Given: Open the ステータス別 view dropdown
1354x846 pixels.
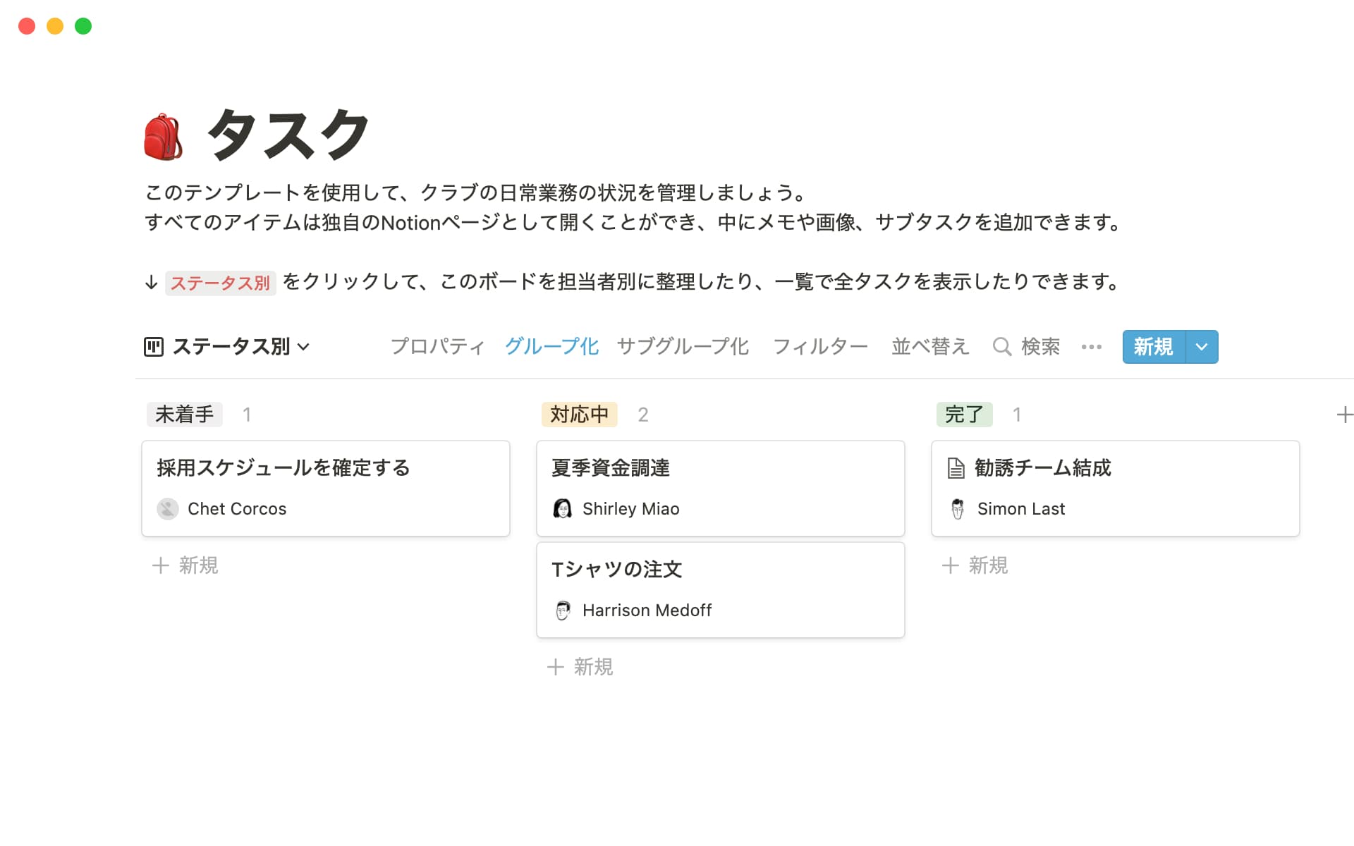Looking at the screenshot, I should tap(304, 347).
